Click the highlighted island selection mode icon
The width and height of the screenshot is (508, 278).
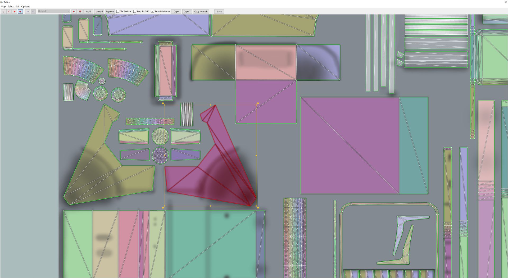point(20,11)
